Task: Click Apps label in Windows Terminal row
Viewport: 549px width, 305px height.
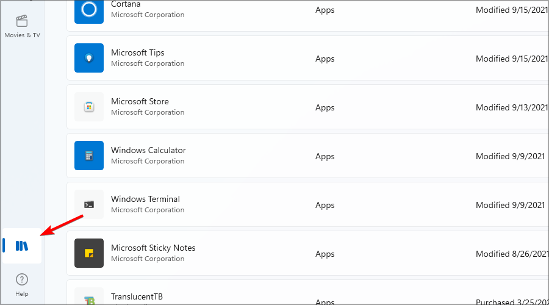Action: [325, 205]
